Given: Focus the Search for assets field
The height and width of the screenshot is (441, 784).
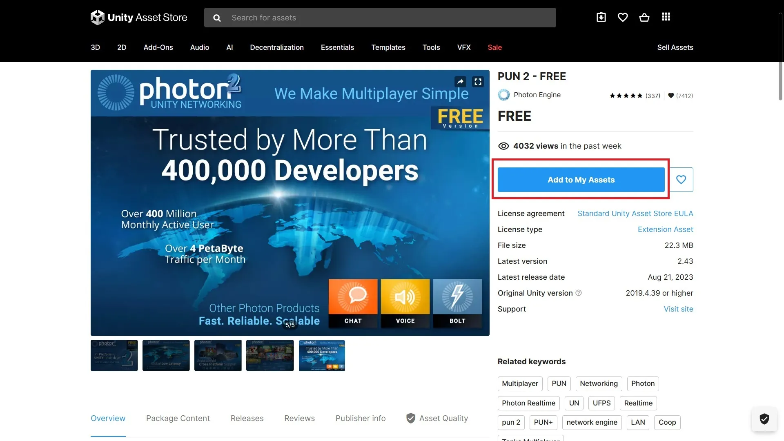Looking at the screenshot, I should tap(380, 18).
